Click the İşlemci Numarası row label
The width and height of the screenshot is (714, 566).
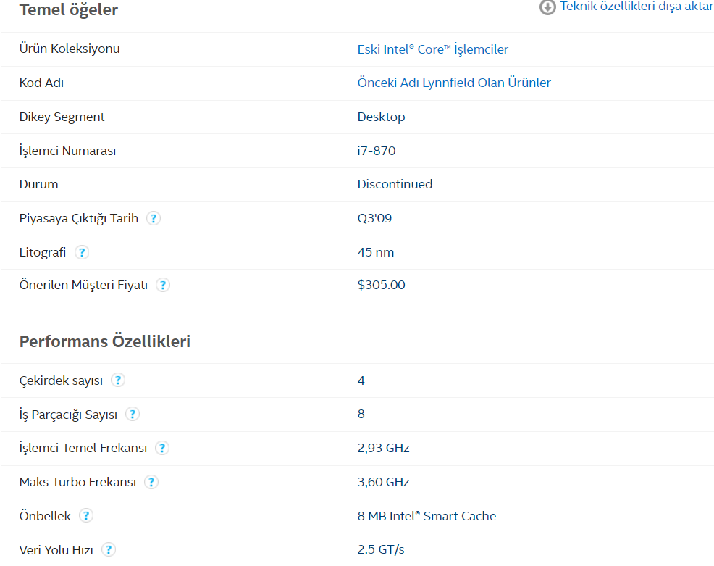point(67,151)
